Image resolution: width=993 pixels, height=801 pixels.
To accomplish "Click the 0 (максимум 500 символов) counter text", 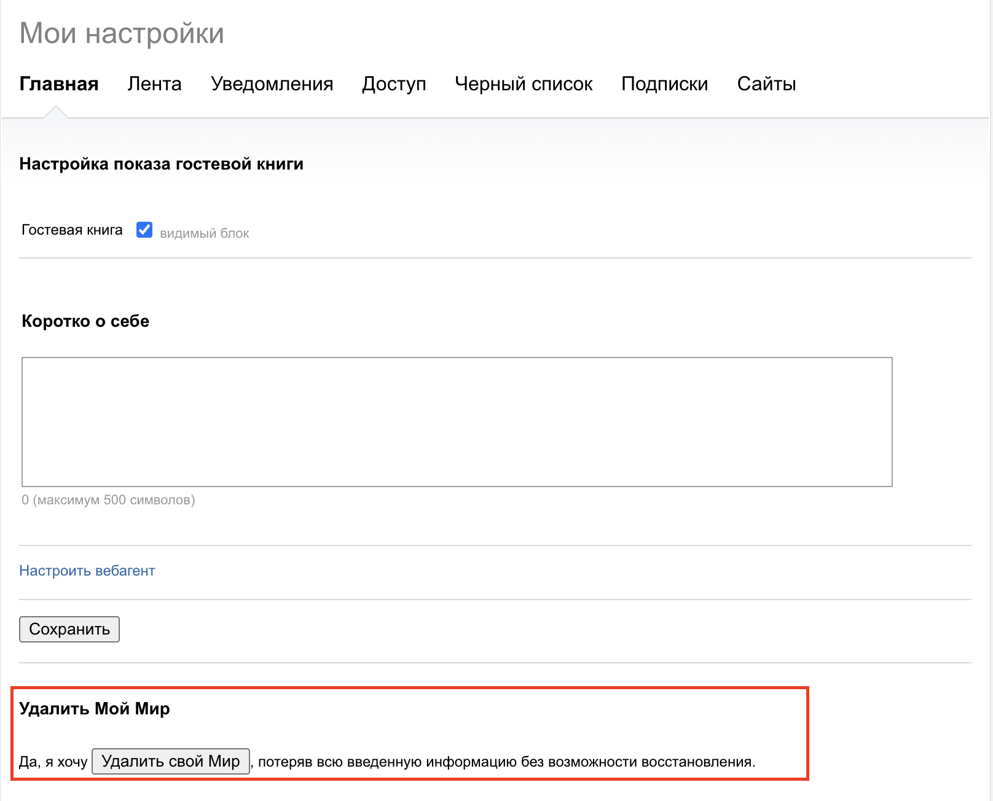I will 108,500.
